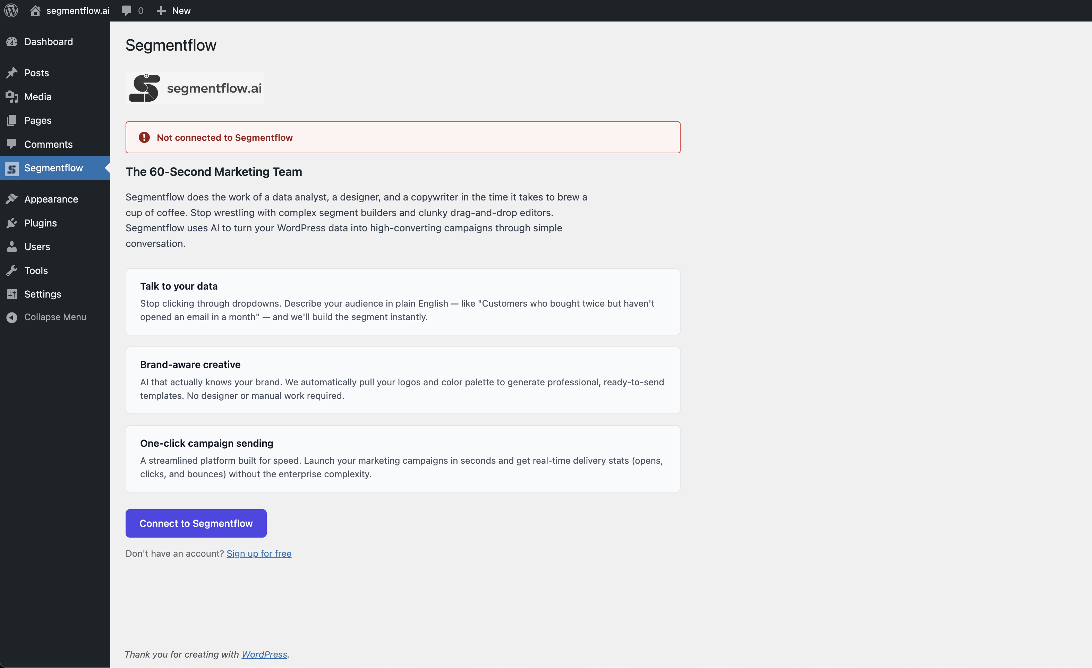Follow the Sign up for free link
1092x668 pixels.
259,553
